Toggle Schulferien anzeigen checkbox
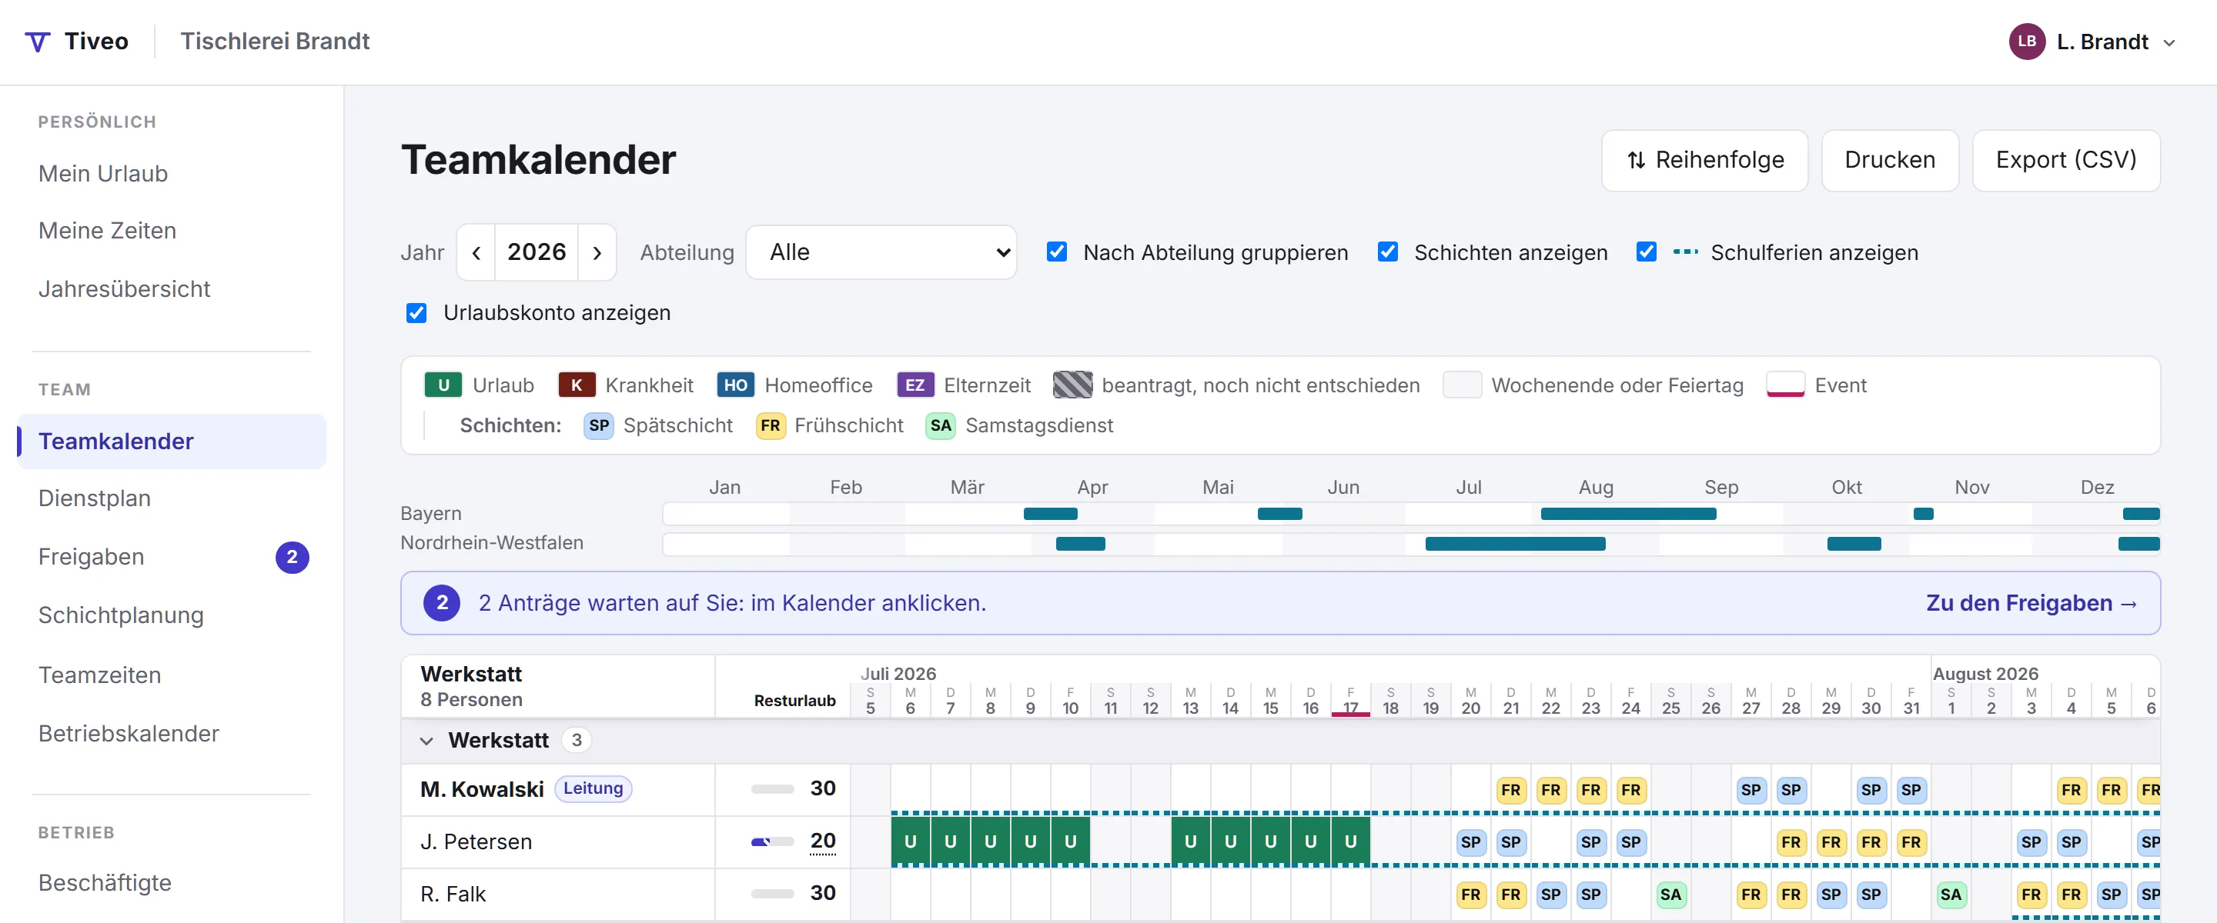Viewport: 2217px width, 923px height. pyautogui.click(x=1646, y=252)
